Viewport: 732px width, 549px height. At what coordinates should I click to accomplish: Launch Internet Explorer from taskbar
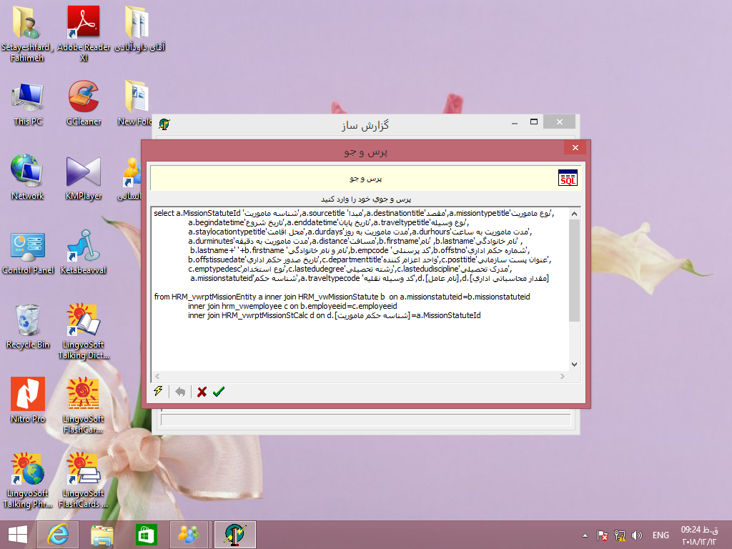click(58, 535)
